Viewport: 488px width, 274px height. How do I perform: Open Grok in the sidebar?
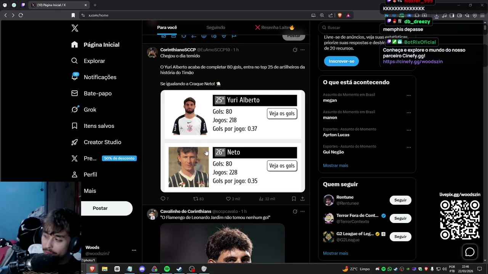pos(84,110)
